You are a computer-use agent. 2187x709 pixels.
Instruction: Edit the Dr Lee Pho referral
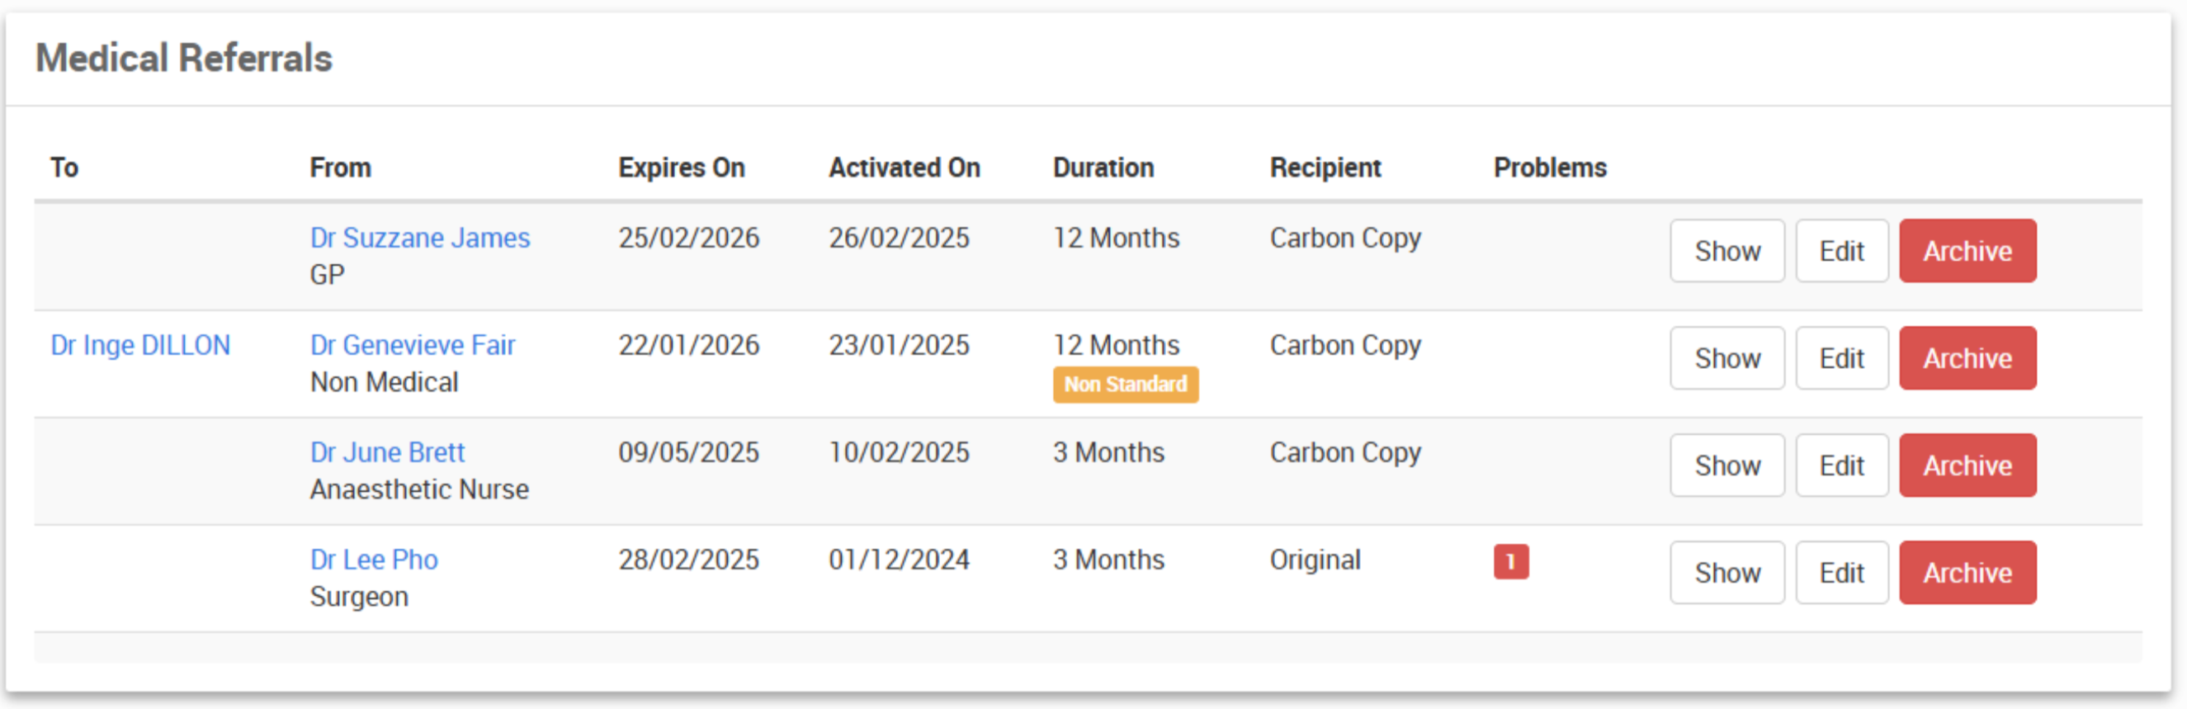pos(1840,573)
